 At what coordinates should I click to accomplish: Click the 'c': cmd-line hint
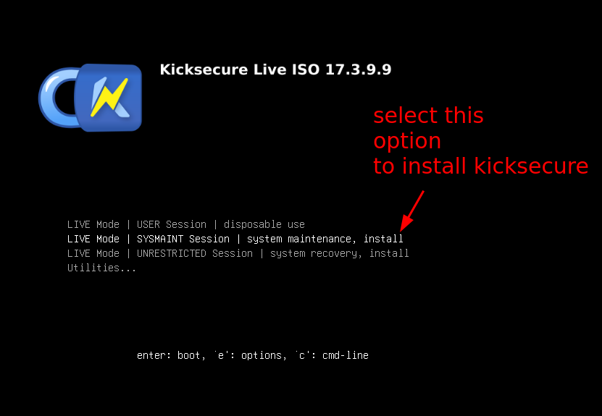332,355
